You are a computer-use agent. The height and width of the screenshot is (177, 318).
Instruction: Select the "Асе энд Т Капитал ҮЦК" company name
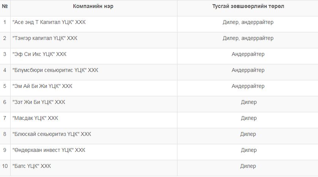coord(49,22)
